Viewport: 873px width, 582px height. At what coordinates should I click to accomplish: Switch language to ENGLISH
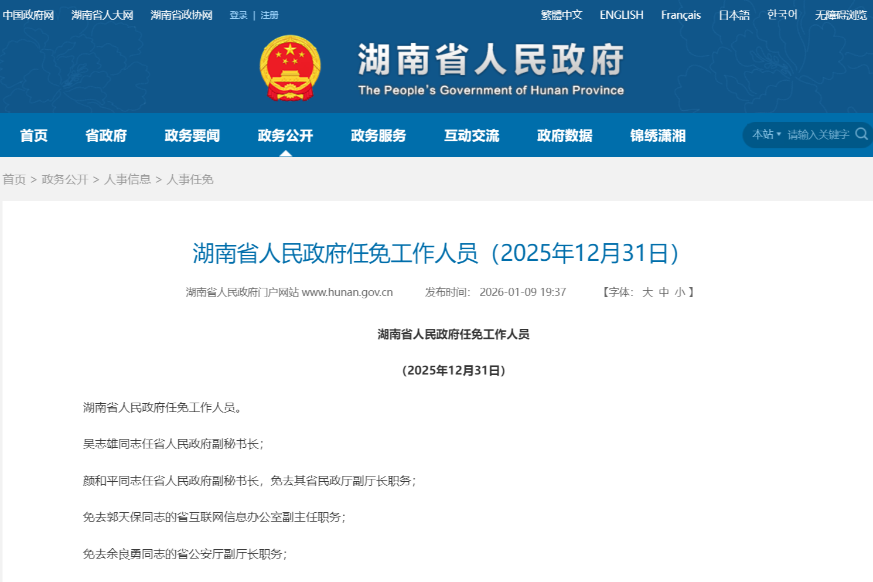(x=621, y=15)
